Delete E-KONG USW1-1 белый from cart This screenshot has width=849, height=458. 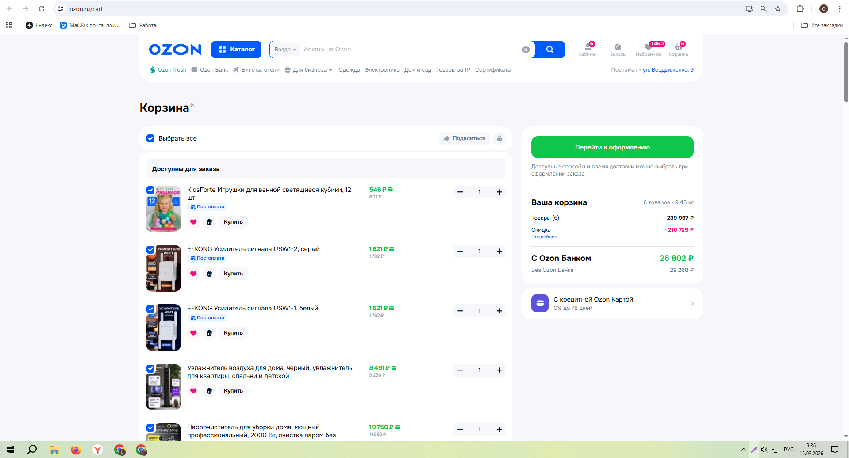209,333
